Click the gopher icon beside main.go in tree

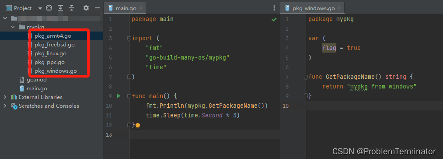pos(22,88)
